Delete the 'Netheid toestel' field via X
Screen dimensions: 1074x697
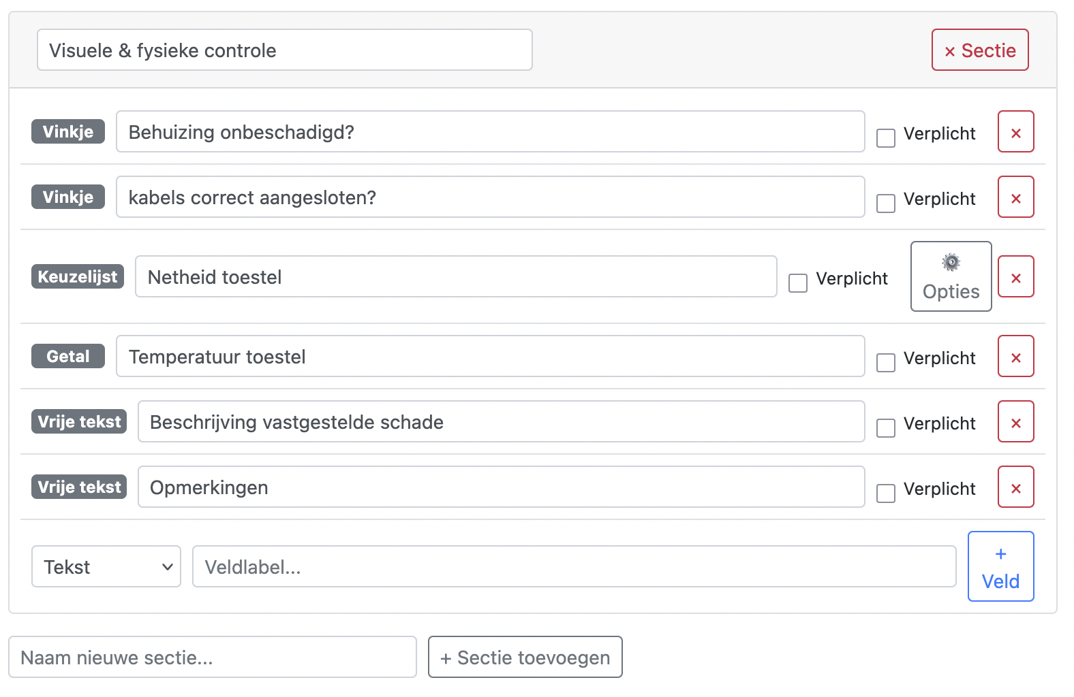pos(1015,276)
